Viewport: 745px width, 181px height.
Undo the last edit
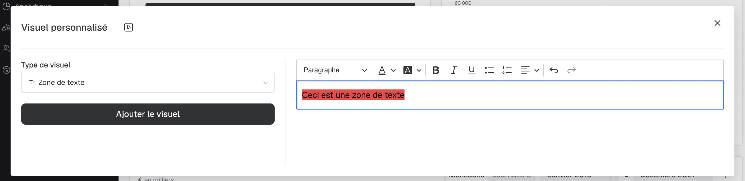(553, 70)
